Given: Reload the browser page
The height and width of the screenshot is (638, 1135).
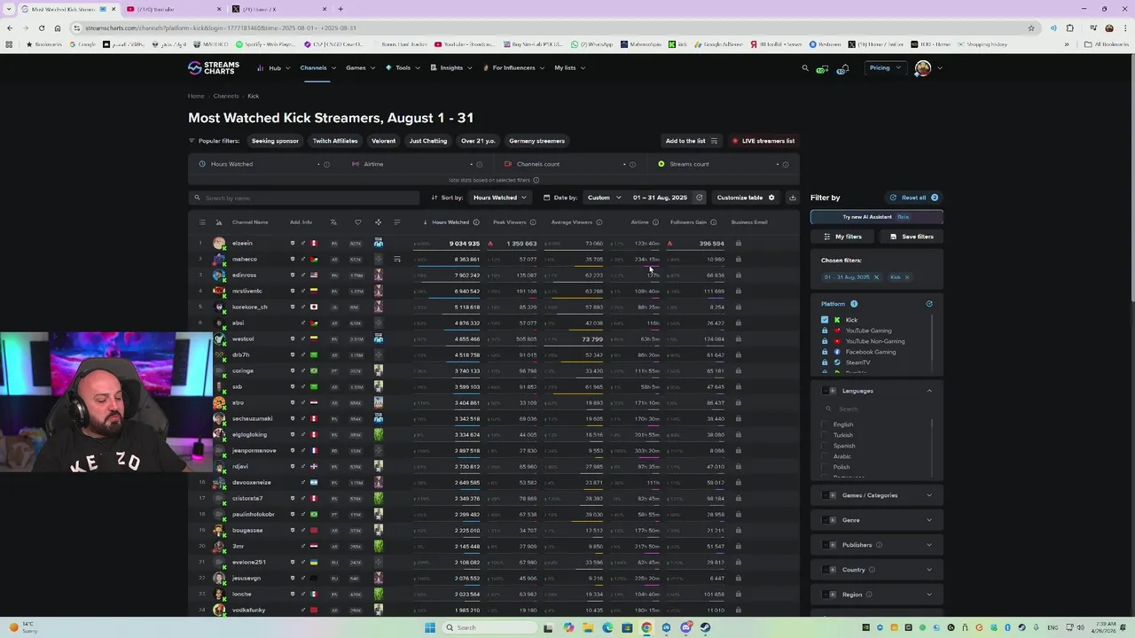Looking at the screenshot, I should click(x=41, y=27).
